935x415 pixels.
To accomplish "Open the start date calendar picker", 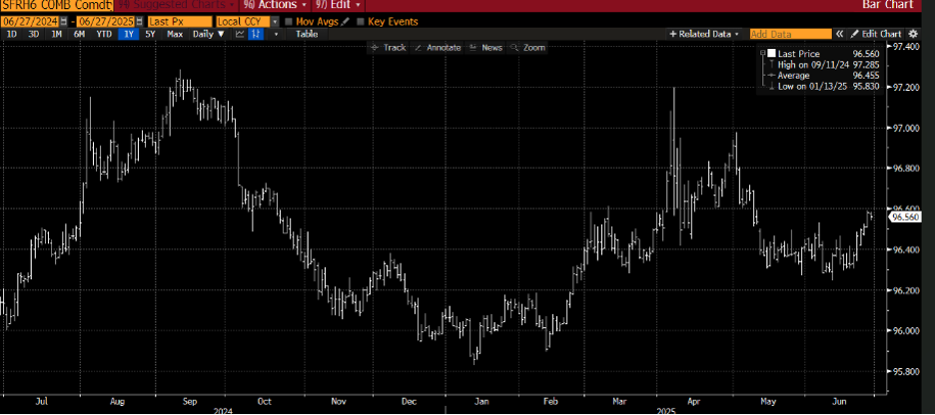I will pos(65,21).
